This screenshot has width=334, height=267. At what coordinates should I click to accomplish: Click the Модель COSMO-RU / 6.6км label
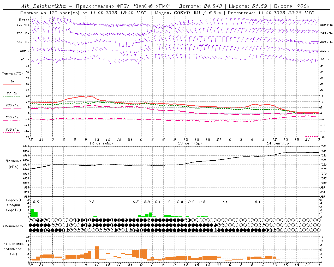(x=188, y=13)
